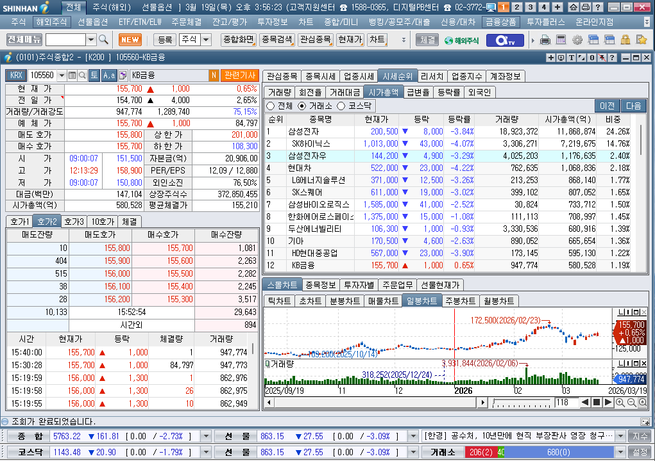Open the stock list icon next to code 105560

coord(72,76)
